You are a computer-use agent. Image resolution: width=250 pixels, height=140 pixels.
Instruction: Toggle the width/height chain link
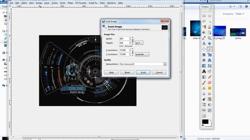(133, 41)
